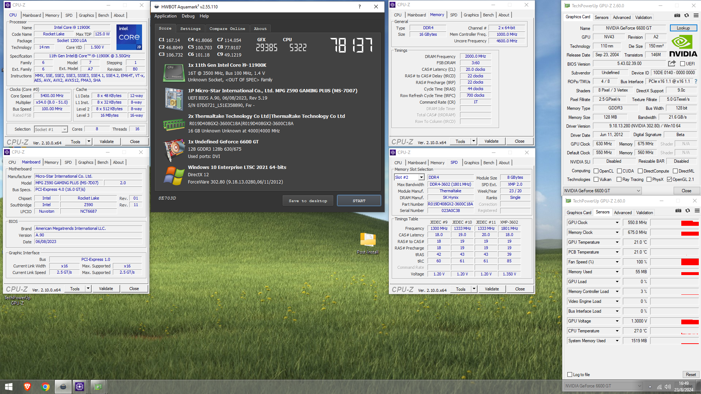701x394 pixels.
Task: Click BIOS export share icon in GPU-Z
Action: [672, 63]
